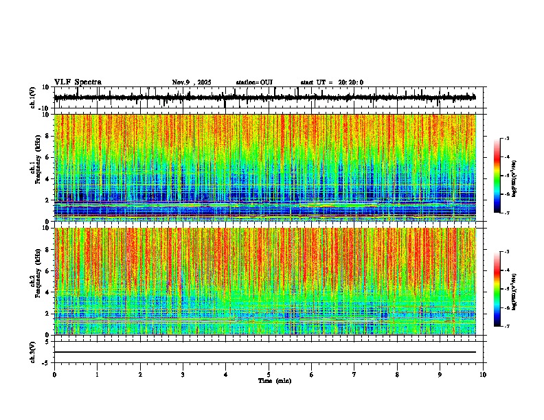Click the 'VLF Spectra' title text
Viewport: 544px width, 420px height.
(78, 82)
